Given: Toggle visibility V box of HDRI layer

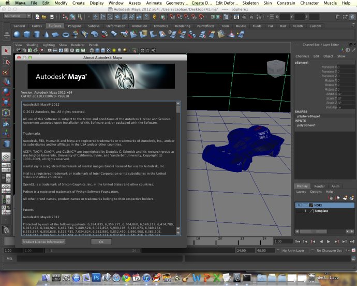Looking at the screenshot, I should point(299,205).
